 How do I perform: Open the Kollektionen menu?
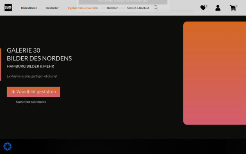pyautogui.click(x=29, y=8)
